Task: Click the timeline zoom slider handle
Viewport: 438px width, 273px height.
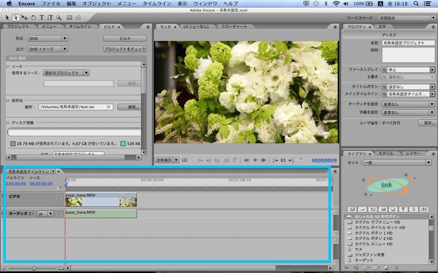Action: pos(34,268)
